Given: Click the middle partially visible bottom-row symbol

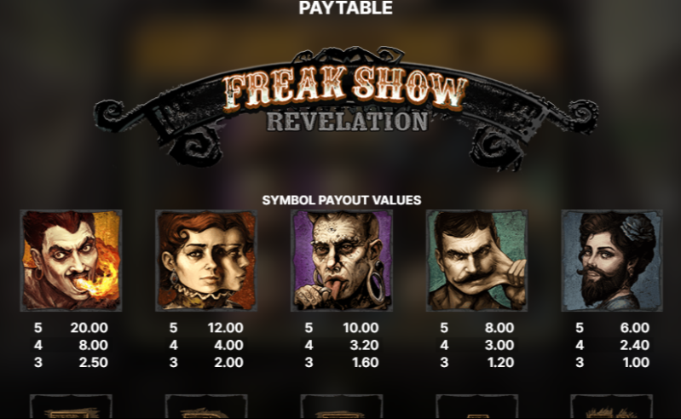Looking at the screenshot, I should tap(342, 406).
